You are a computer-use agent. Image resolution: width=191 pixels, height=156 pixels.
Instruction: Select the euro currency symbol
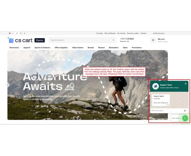(21, 33)
